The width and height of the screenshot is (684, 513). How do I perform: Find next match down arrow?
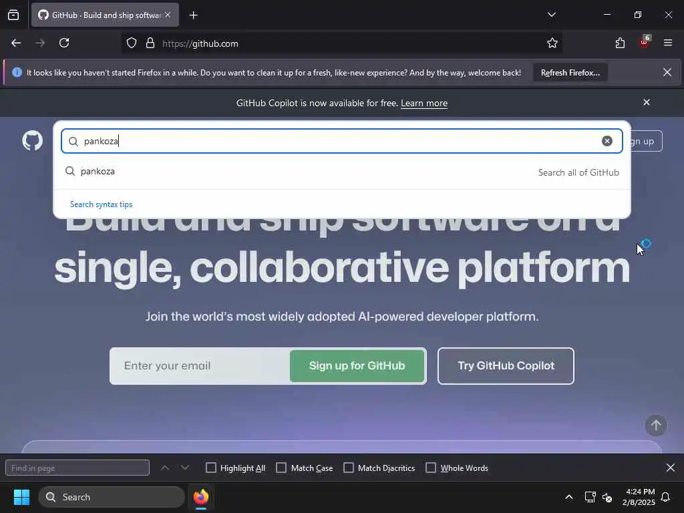(x=185, y=468)
